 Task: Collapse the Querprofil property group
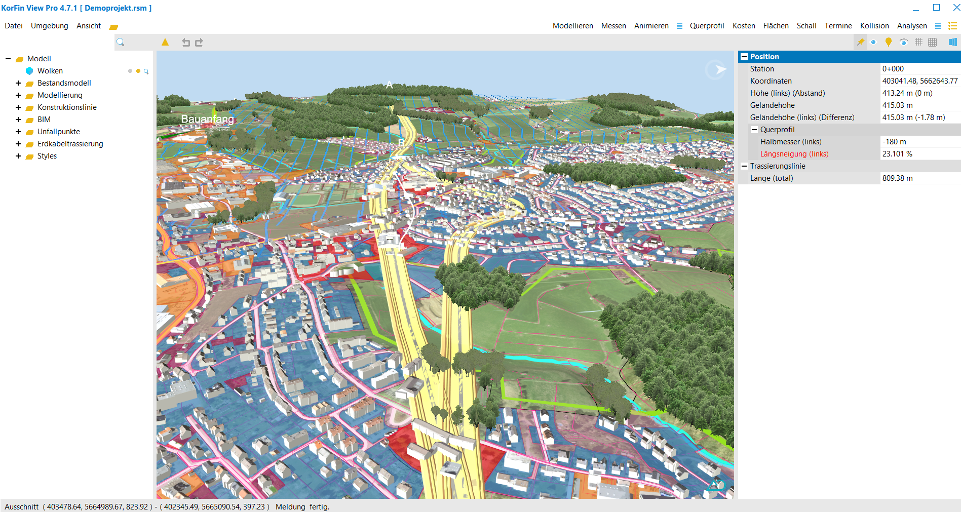click(754, 130)
